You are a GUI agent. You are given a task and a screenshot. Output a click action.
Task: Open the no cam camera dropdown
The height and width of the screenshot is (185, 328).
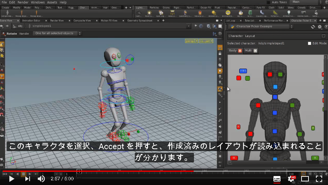(x=206, y=41)
